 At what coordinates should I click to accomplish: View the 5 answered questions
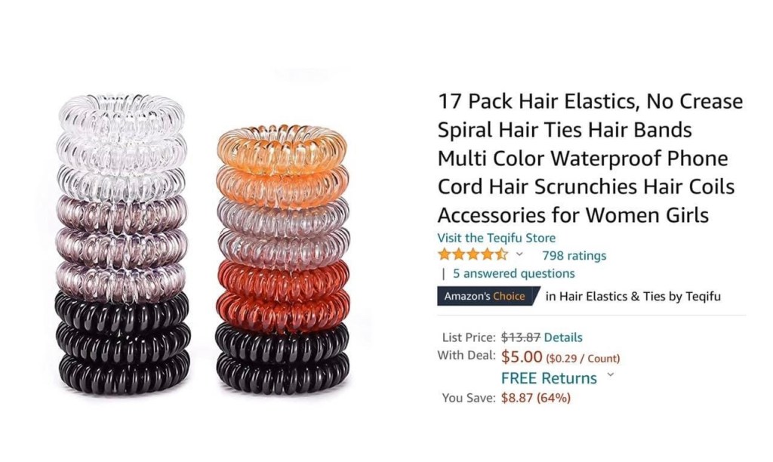click(513, 273)
